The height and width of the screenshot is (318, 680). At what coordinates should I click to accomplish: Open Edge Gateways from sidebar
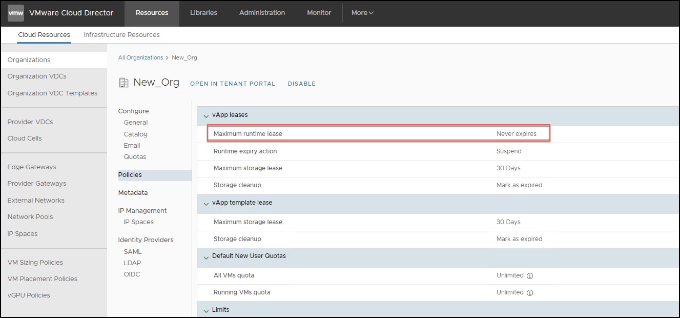click(x=32, y=167)
